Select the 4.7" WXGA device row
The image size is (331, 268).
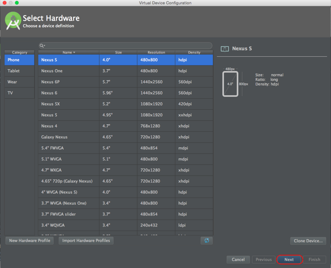coord(126,170)
